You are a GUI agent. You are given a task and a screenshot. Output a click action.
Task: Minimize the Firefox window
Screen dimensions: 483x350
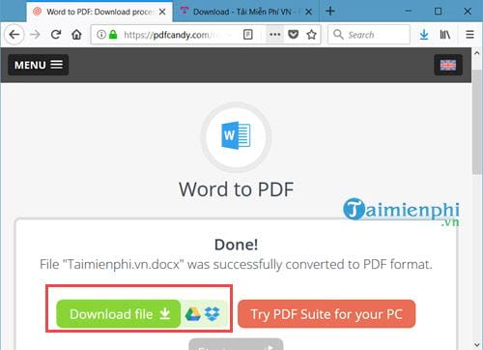click(x=409, y=12)
